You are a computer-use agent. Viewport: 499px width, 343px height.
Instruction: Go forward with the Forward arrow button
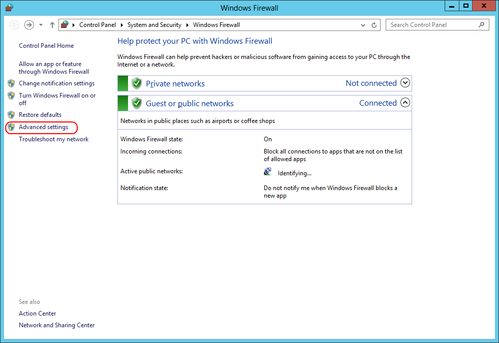tap(29, 25)
